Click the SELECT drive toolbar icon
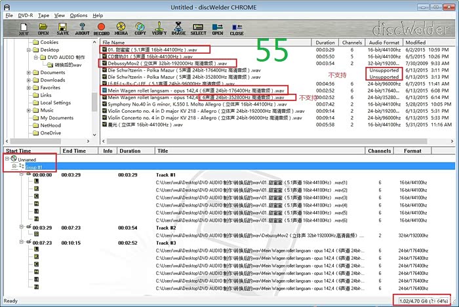The height and width of the screenshot is (307, 459). (198, 28)
